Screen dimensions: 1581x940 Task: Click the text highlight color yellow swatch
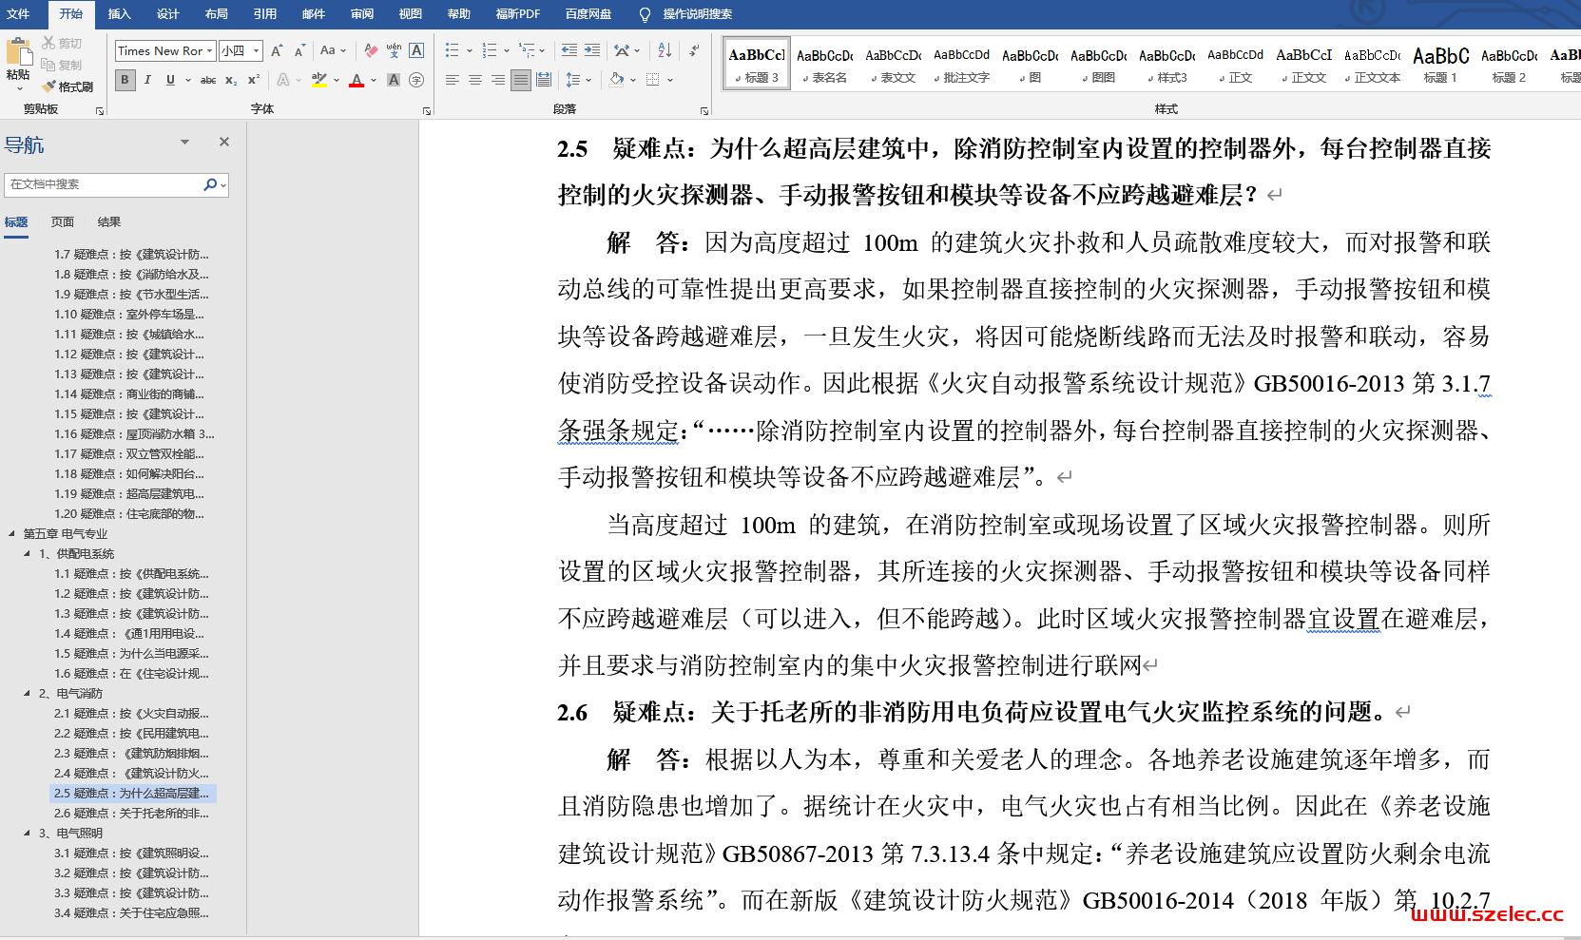coord(319,81)
